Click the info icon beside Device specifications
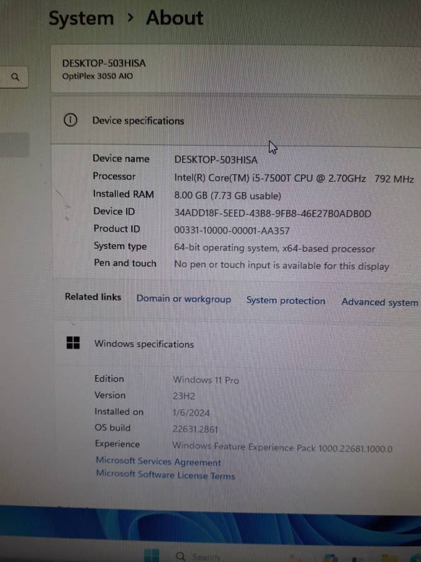Image resolution: width=421 pixels, height=562 pixels. click(70, 121)
